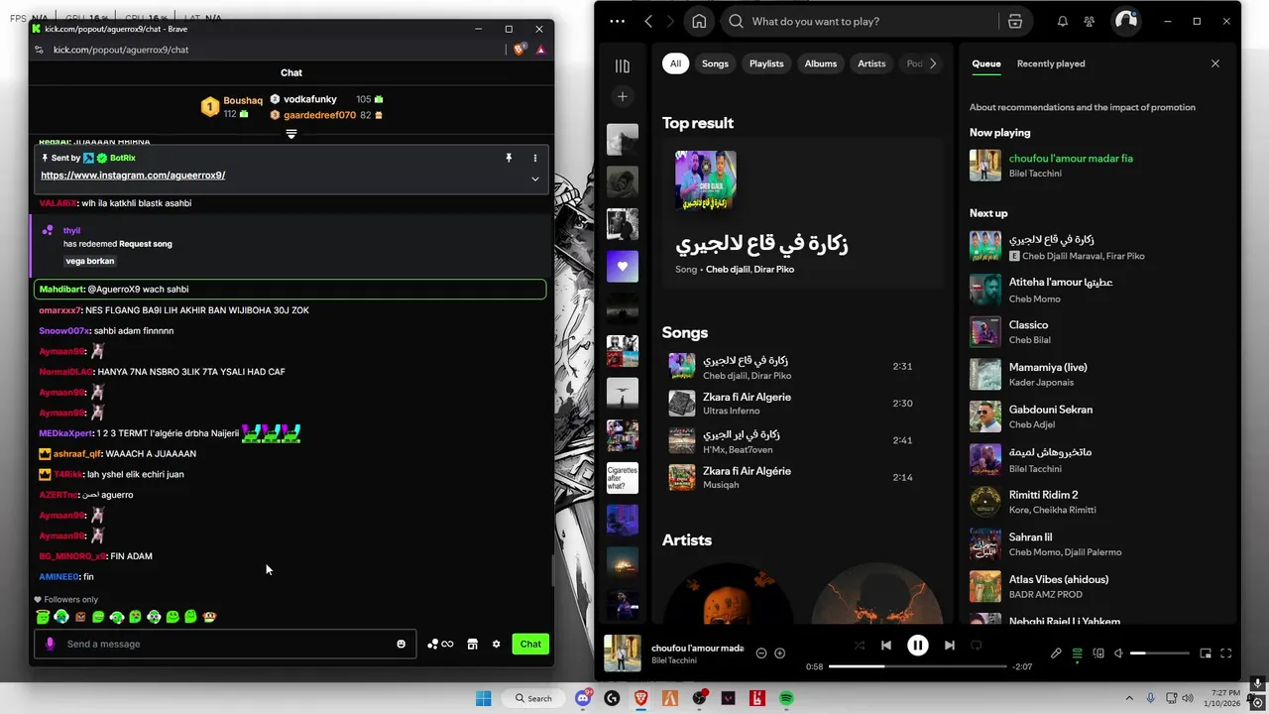Collapse Your Library sidebar icon in Spotify
Viewport: 1269px width, 714px height.
pos(623,66)
